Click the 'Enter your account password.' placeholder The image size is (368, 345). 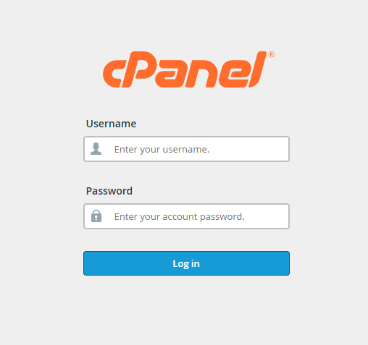click(180, 217)
